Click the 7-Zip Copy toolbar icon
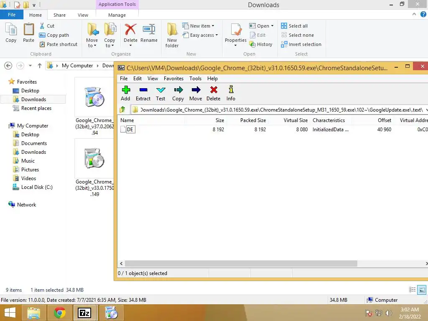 point(178,93)
